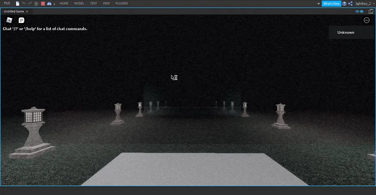Viewport: 376px width, 195px height.
Task: Click the New file icon in the toolbar
Action: coord(18,4)
